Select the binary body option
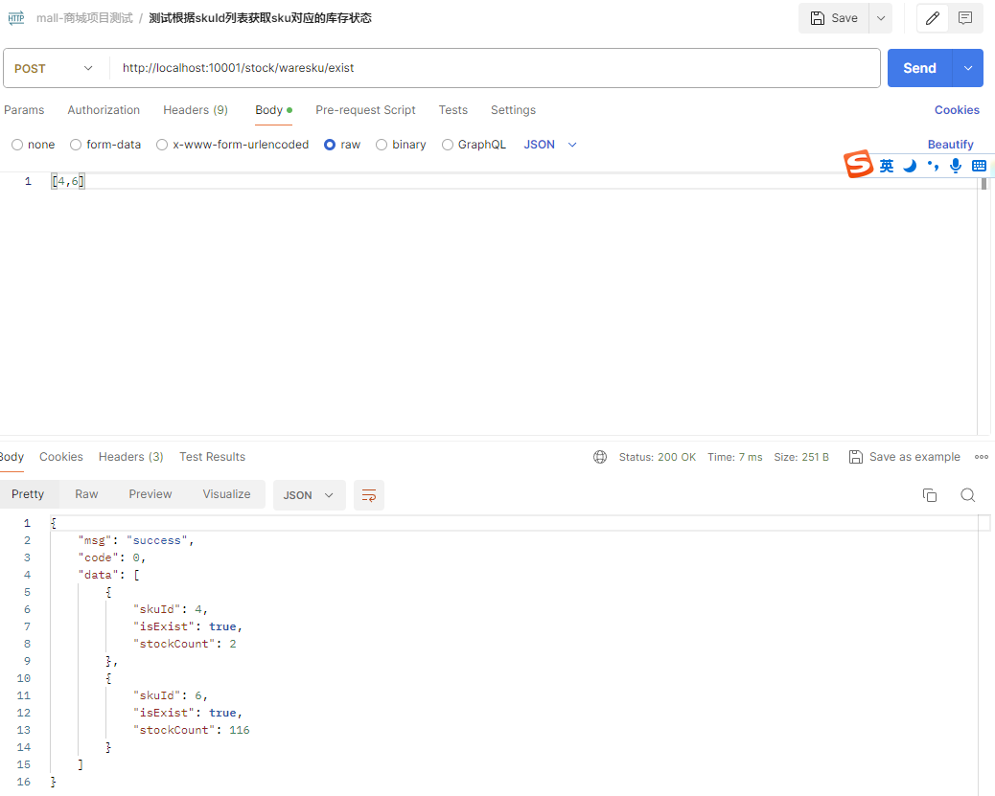The image size is (995, 796). coord(382,145)
